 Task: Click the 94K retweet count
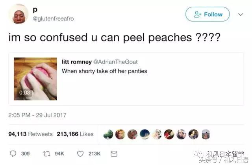tap(59, 154)
